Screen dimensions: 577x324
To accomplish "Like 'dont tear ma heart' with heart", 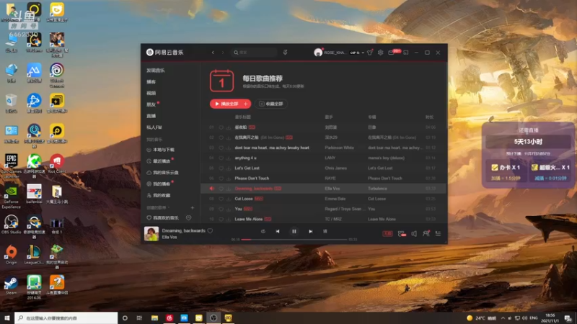I will click(221, 148).
